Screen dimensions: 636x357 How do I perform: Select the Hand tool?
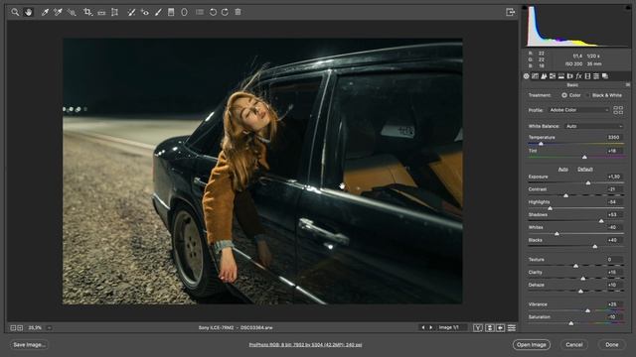pos(28,12)
